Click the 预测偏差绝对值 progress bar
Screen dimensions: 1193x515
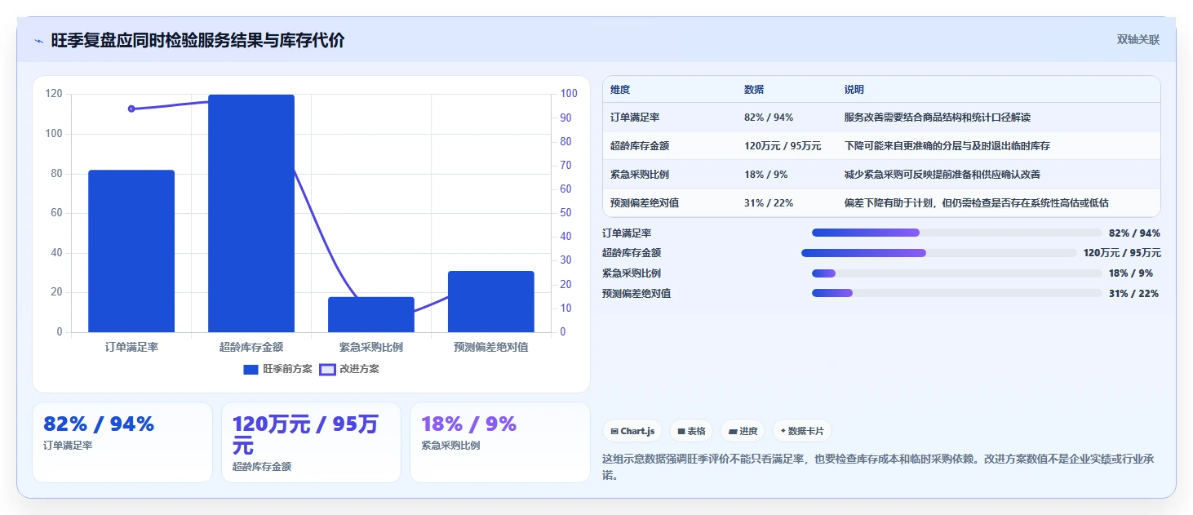(956, 293)
